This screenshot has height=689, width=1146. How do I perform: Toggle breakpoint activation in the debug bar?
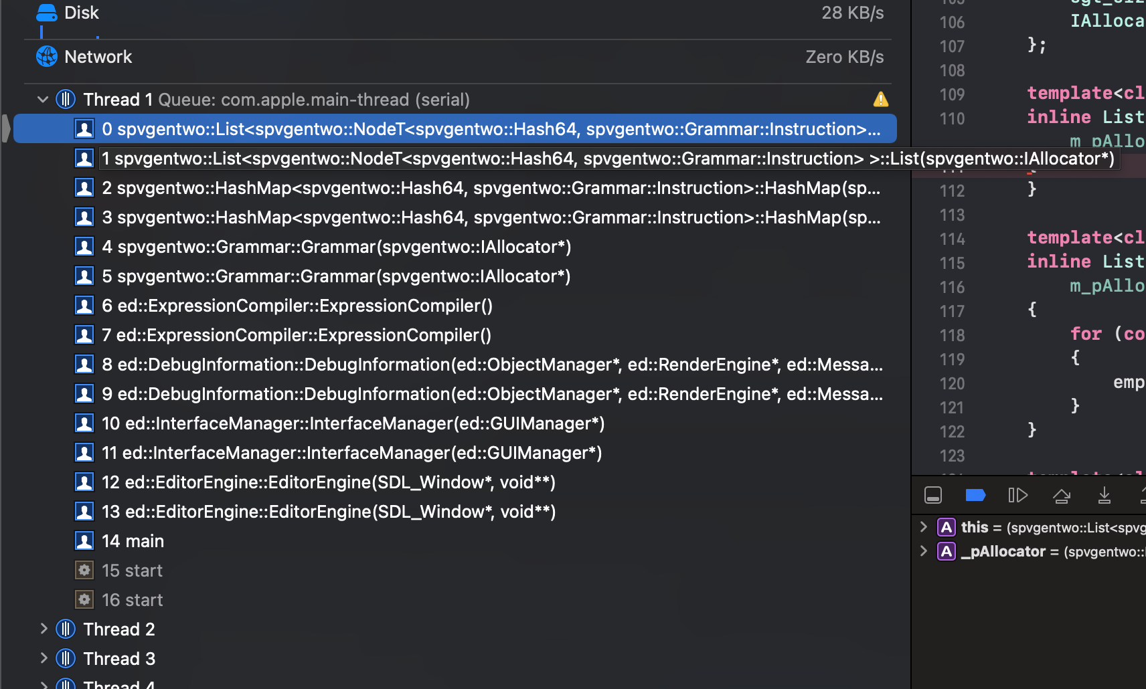pyautogui.click(x=975, y=495)
